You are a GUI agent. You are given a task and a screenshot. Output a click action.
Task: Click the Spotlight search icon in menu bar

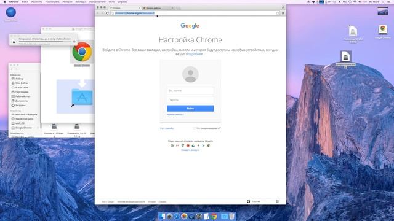383,2
